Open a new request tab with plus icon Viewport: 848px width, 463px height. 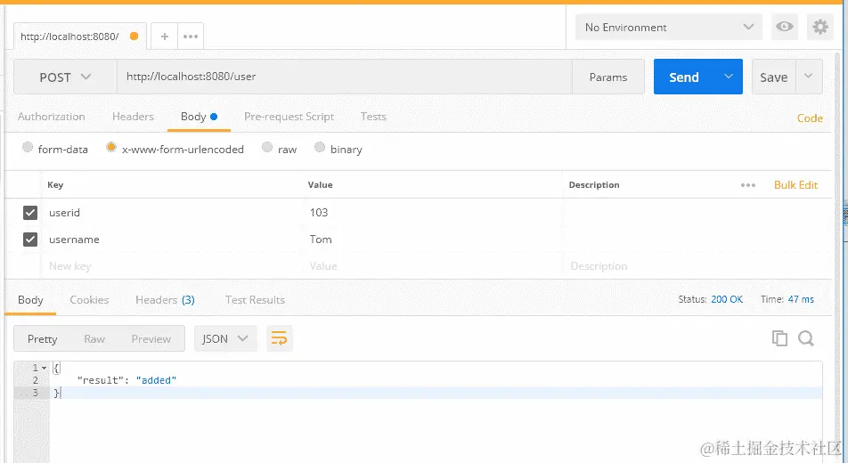(165, 37)
